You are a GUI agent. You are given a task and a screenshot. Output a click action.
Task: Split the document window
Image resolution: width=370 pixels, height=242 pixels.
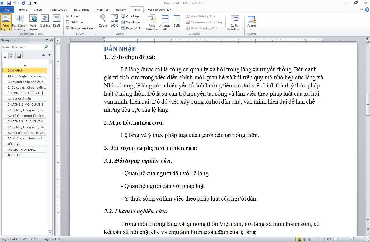177,21
